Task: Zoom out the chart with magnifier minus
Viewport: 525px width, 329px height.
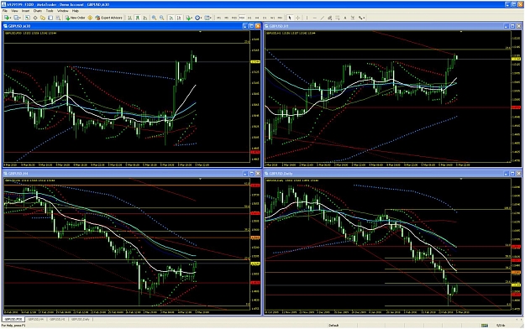Action: [162, 18]
